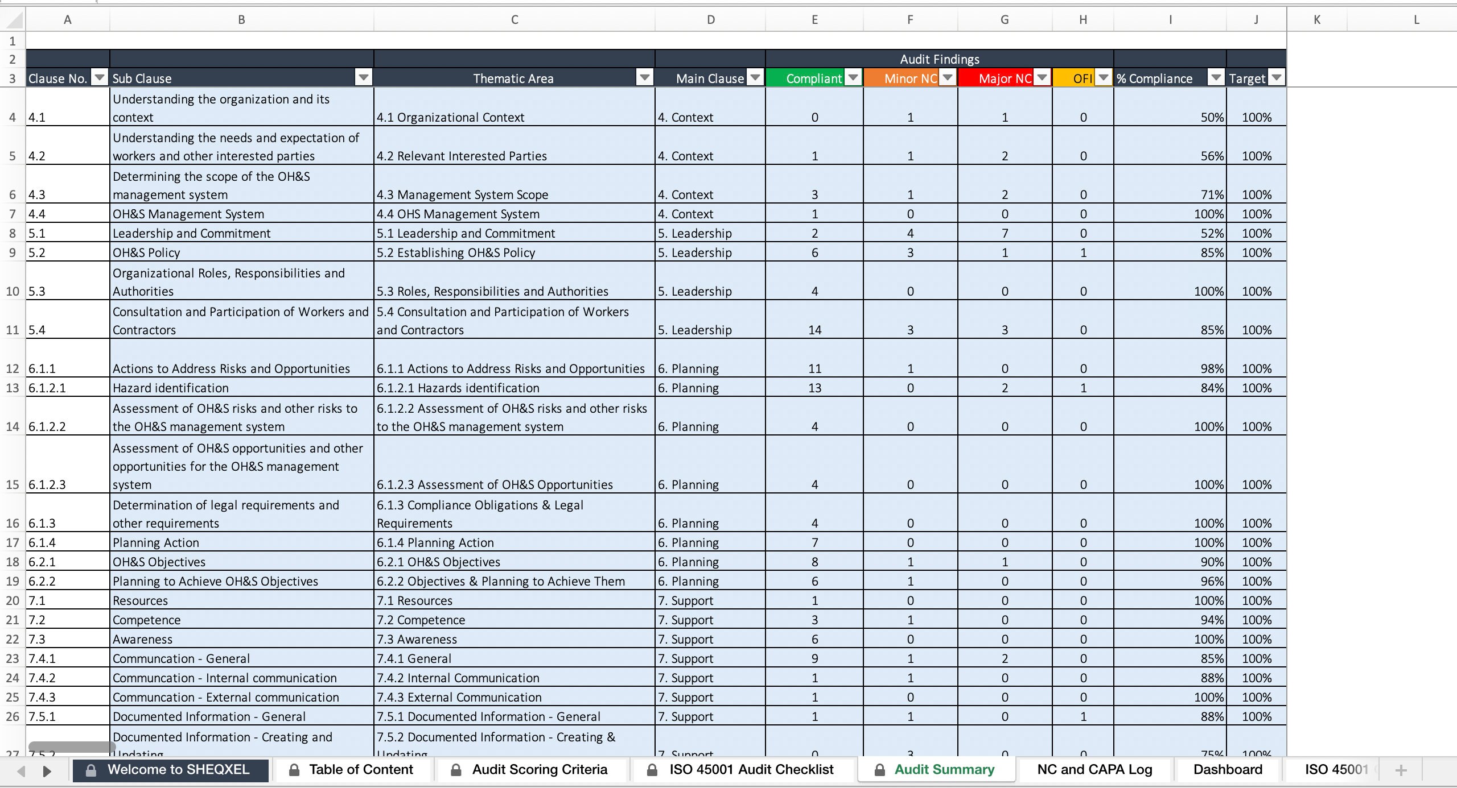Click the horizontal scrollbar thumb
Viewport: 1457px width, 788px height.
tap(72, 746)
